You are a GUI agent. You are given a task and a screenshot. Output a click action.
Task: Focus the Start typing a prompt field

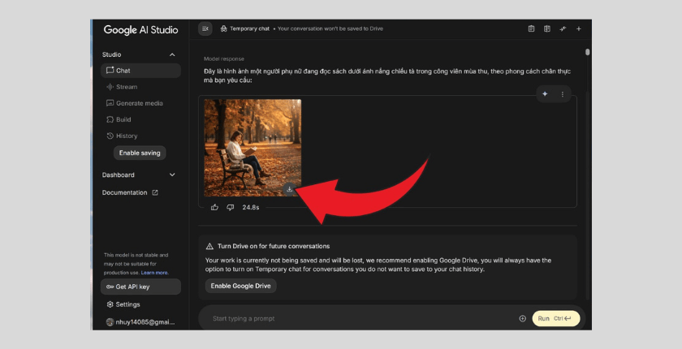tap(361, 319)
